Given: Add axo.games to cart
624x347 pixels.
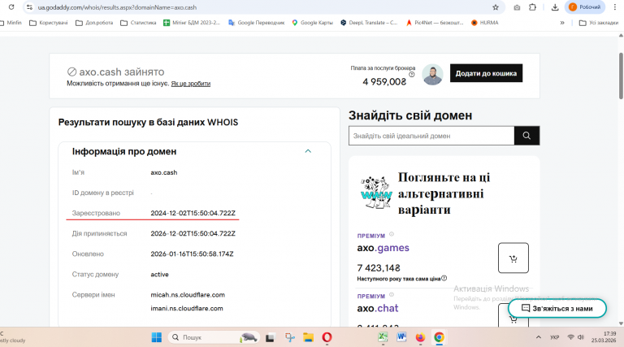Looking at the screenshot, I should coord(513,258).
